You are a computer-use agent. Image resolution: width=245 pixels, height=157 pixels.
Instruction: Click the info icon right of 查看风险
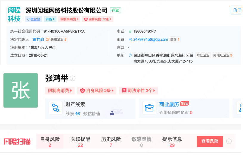[229, 141]
